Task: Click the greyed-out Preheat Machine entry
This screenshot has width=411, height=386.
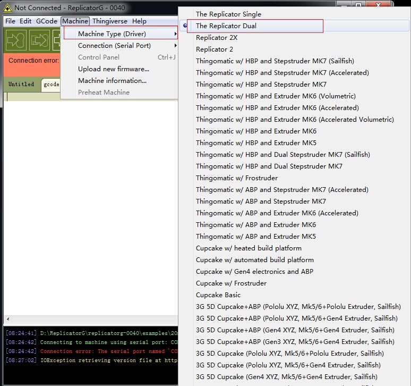Action: [x=121, y=93]
